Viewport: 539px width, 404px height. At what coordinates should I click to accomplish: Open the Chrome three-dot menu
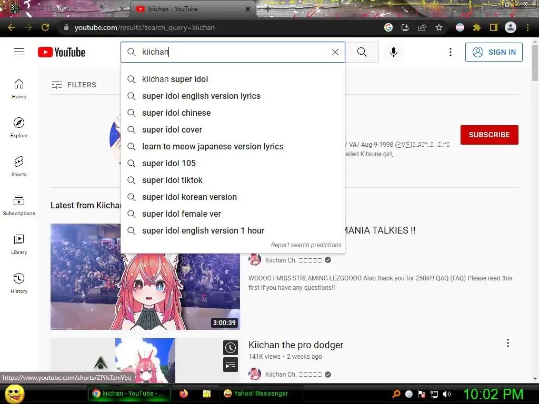pos(527,27)
